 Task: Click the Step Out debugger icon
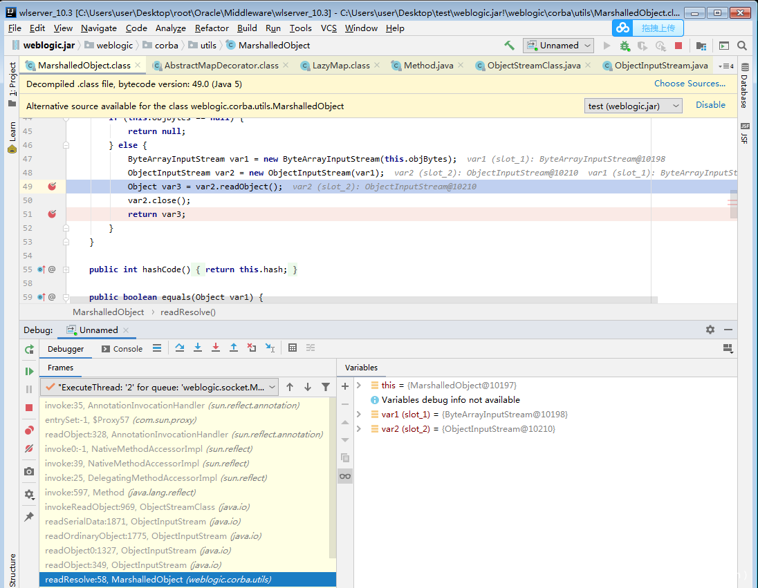coord(234,348)
